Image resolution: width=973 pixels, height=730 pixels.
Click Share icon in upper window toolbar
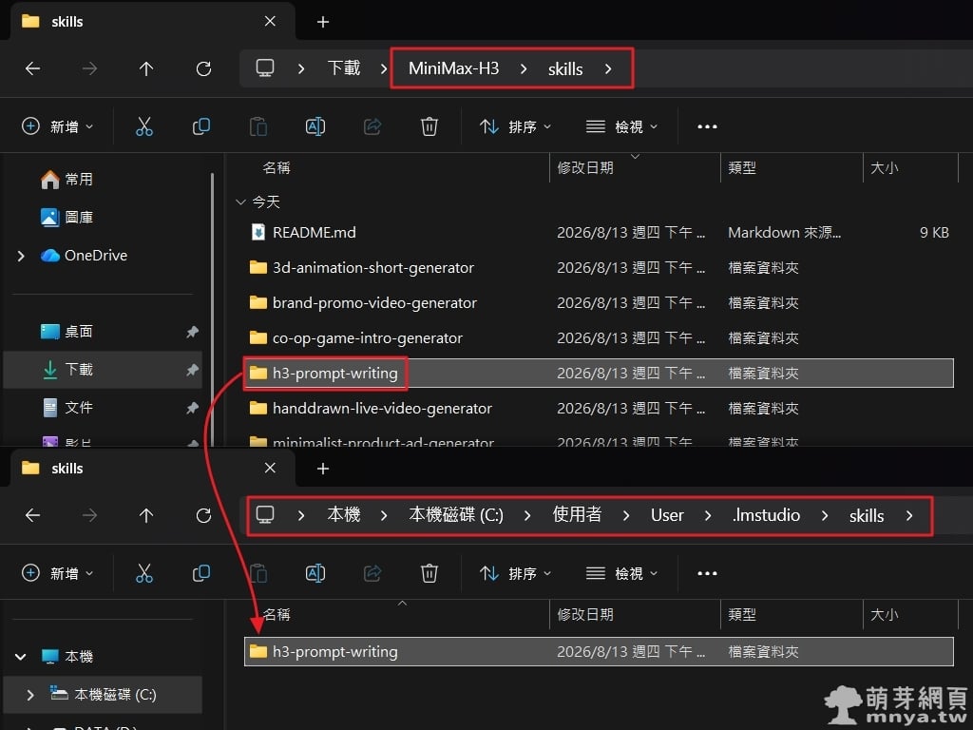372,126
